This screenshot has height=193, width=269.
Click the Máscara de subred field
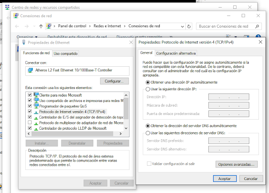click(229, 105)
